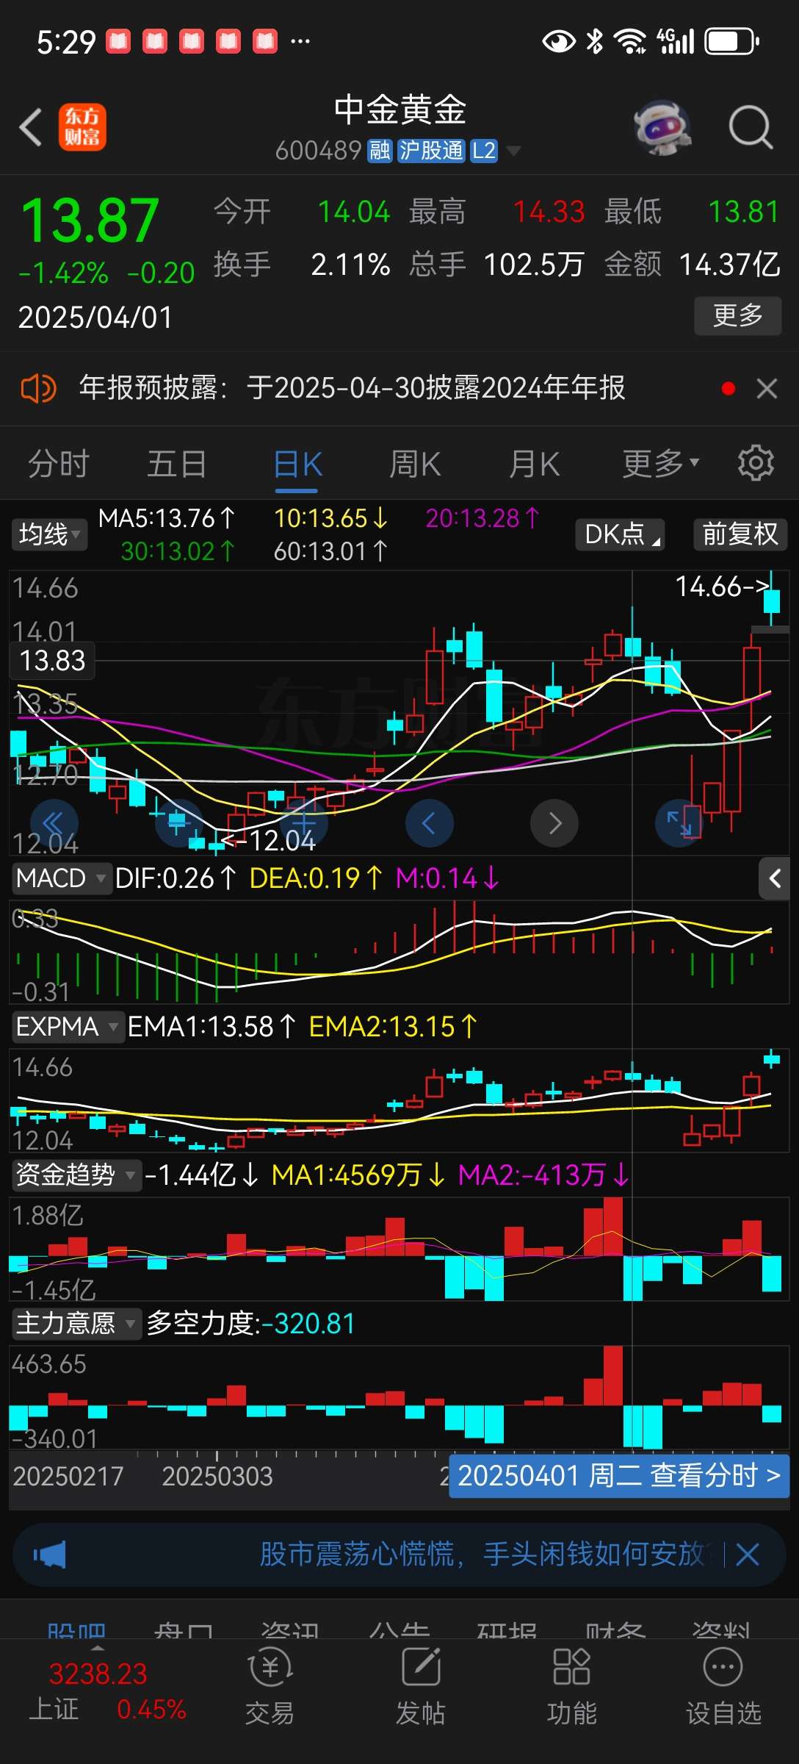799x1764 pixels.
Task: Tap the 20250303 date axis label
Action: tap(217, 1476)
